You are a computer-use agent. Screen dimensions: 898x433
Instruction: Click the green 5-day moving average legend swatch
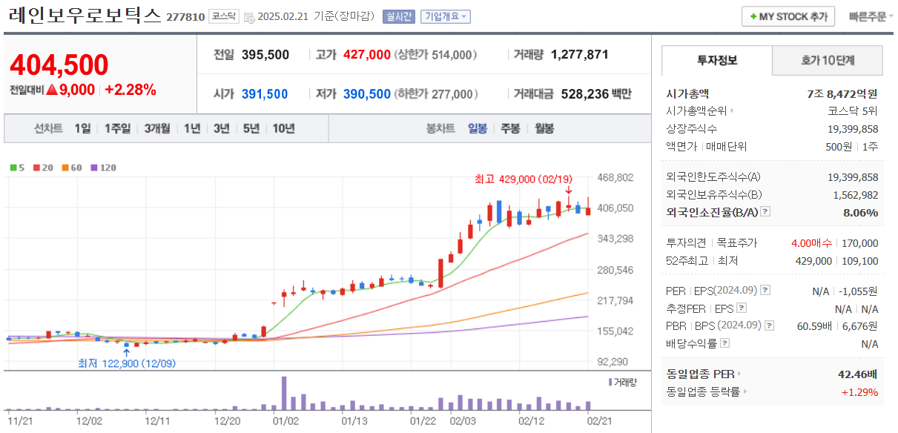click(x=13, y=168)
